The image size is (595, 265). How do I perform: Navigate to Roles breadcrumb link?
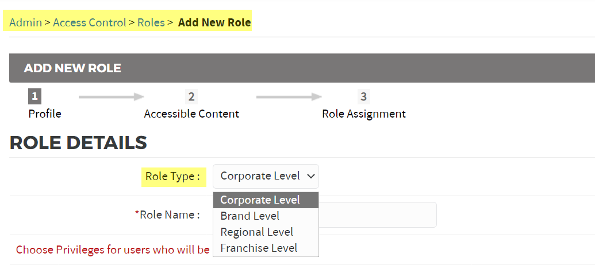pos(151,22)
